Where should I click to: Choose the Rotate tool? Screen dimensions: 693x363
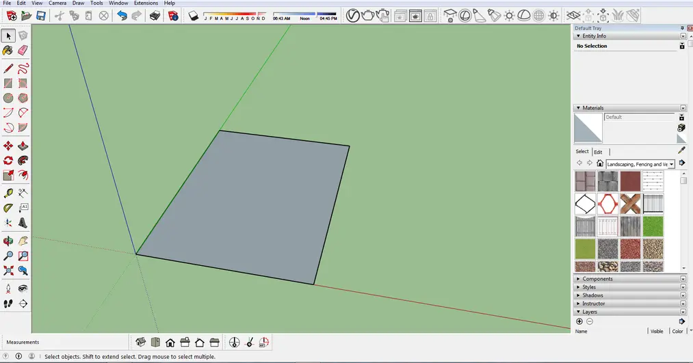click(8, 160)
